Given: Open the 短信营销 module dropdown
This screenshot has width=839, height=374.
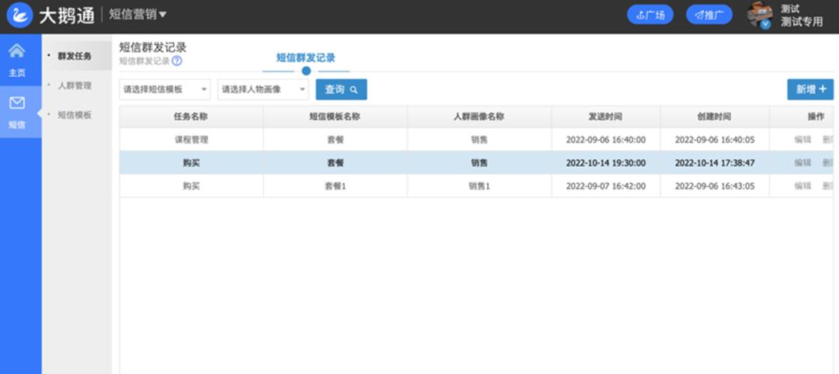Looking at the screenshot, I should coord(138,15).
